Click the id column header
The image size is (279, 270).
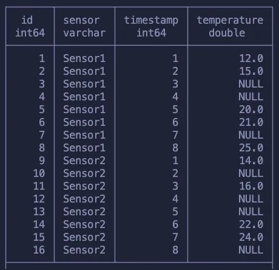(x=30, y=26)
